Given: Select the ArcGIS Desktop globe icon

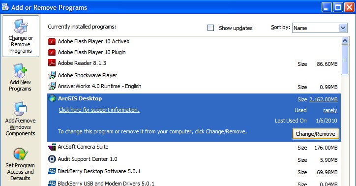Looking at the screenshot, I should pos(52,98).
